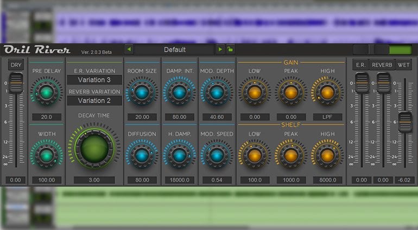The width and height of the screenshot is (418, 230).
Task: Click the WET level fader handle
Action: (405, 122)
